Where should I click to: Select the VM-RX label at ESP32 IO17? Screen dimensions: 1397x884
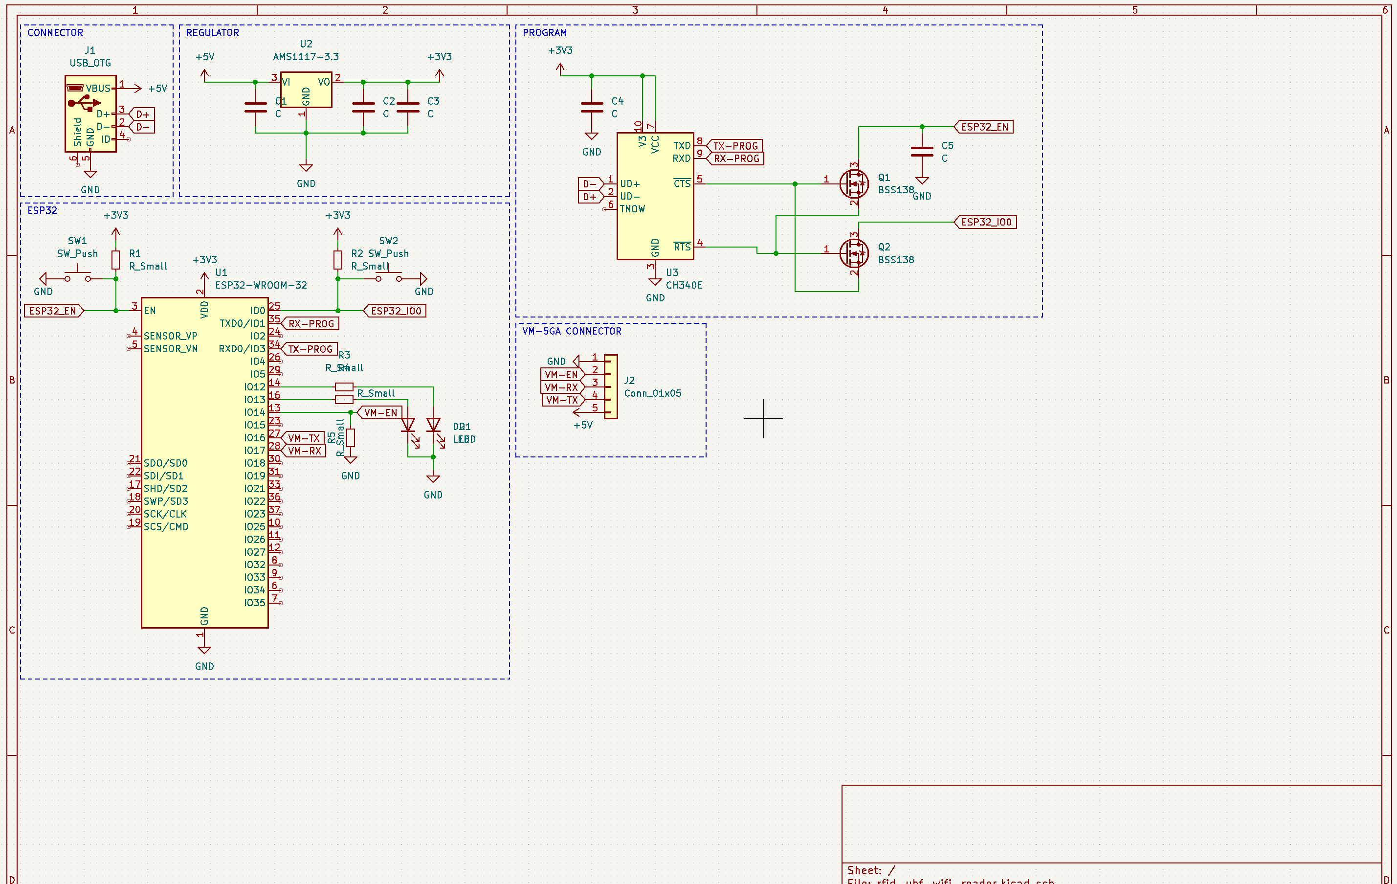pyautogui.click(x=303, y=451)
